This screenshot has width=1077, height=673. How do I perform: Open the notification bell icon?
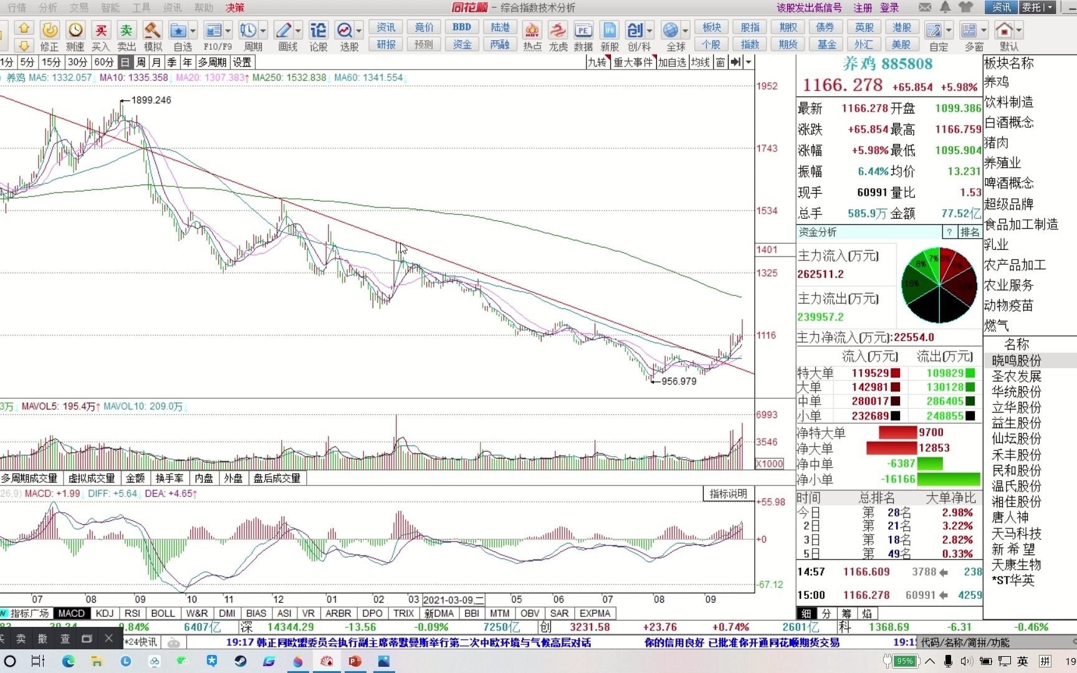[x=945, y=7]
